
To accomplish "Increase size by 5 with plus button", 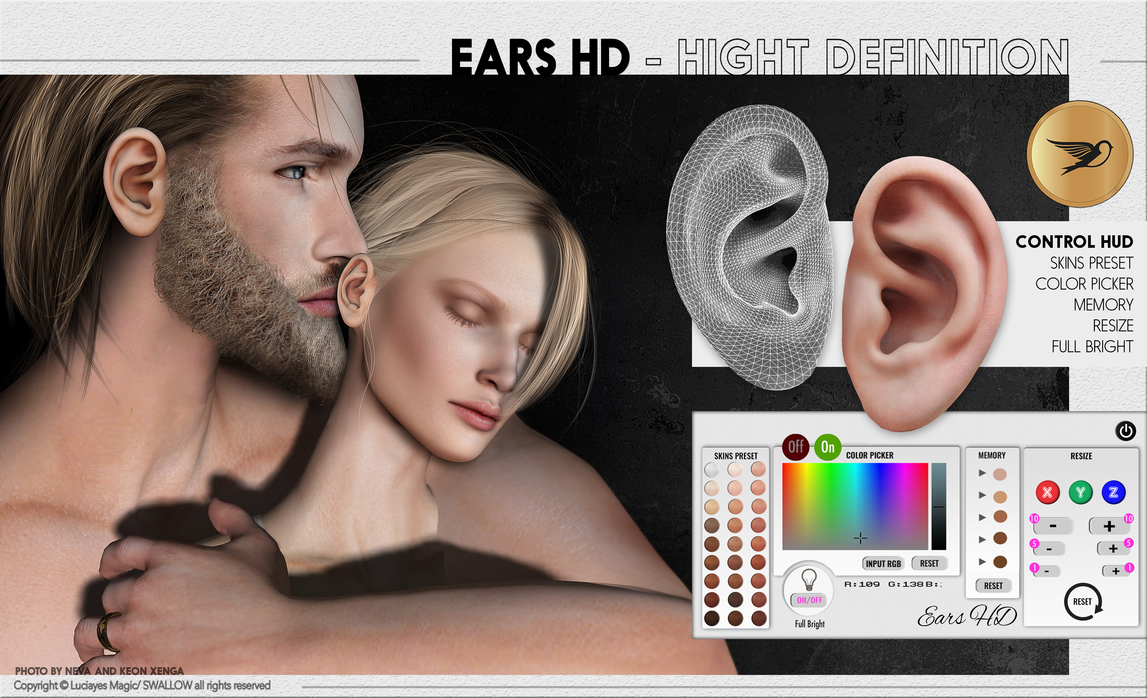I will coord(1113,549).
